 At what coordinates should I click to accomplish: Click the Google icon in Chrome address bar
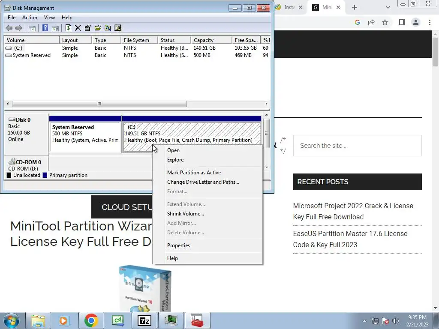(357, 22)
